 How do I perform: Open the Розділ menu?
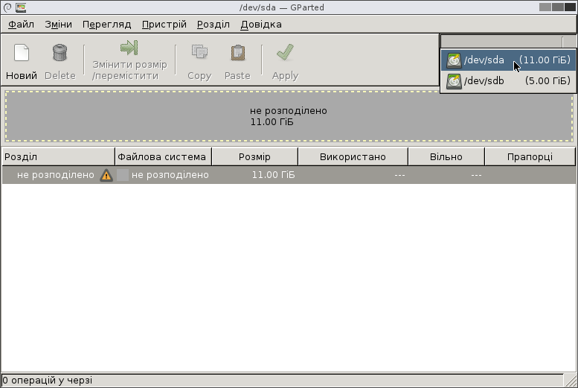coord(213,25)
